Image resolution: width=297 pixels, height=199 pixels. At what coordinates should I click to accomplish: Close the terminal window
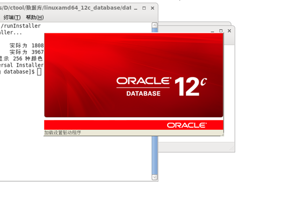tap(153, 8)
